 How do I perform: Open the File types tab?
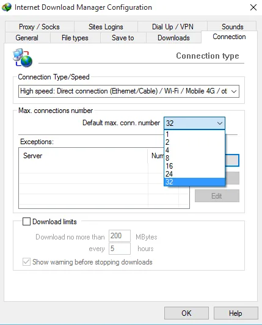click(x=75, y=38)
